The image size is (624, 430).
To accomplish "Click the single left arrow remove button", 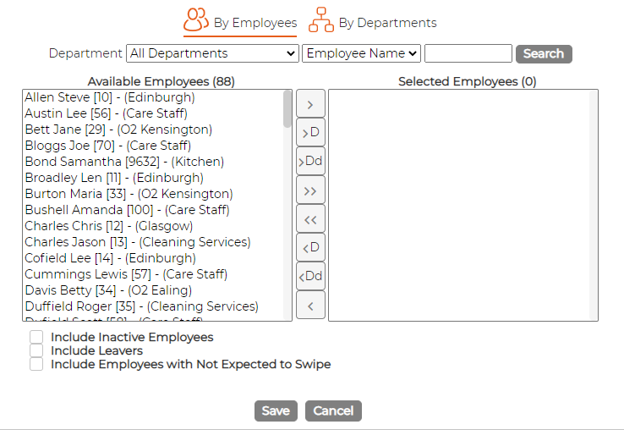I will click(x=310, y=306).
